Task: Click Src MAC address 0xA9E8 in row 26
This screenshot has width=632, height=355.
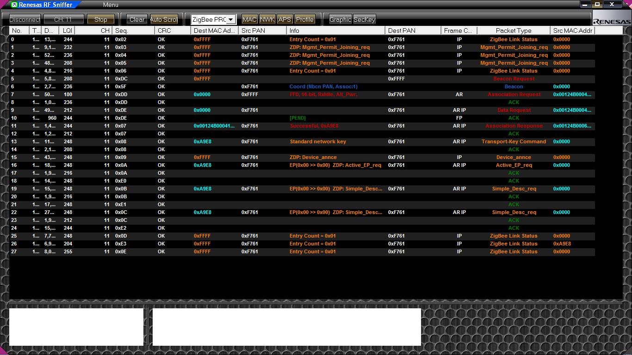Action: 562,244
